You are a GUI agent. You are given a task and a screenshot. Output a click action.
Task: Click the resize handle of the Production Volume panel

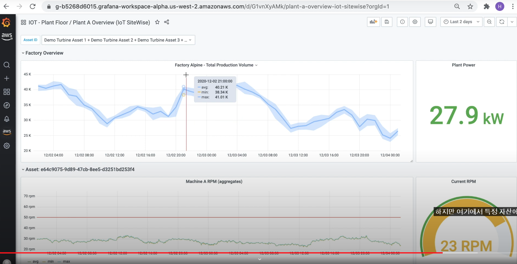coord(411,161)
